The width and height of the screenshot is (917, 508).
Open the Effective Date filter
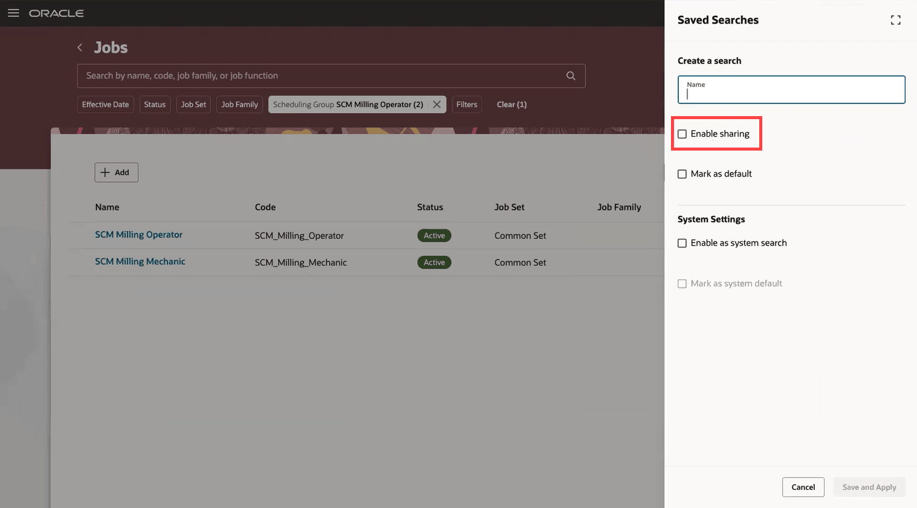pyautogui.click(x=105, y=104)
